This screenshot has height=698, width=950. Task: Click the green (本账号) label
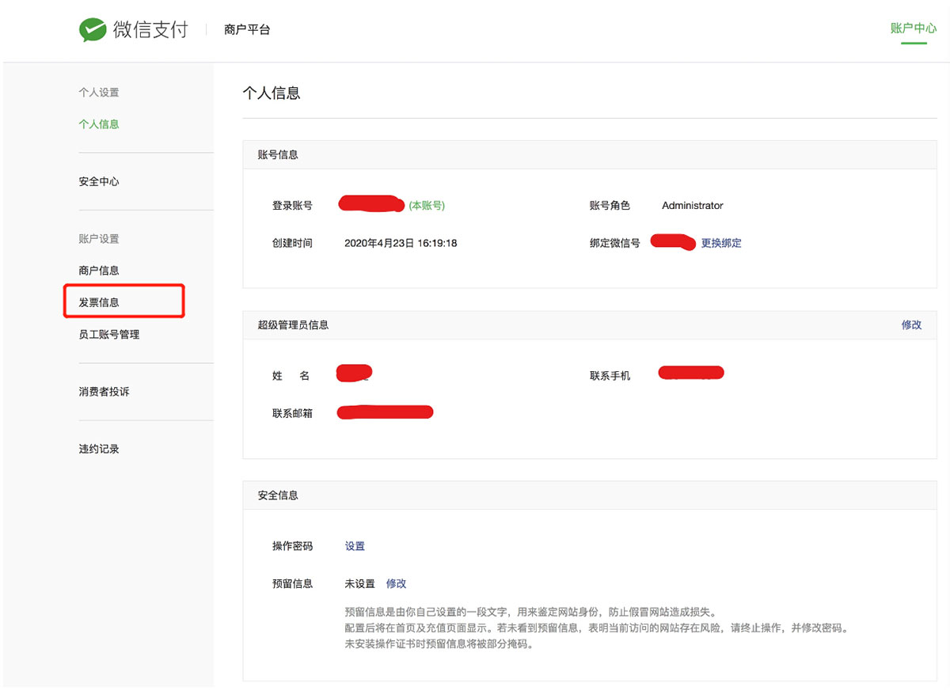click(x=427, y=206)
